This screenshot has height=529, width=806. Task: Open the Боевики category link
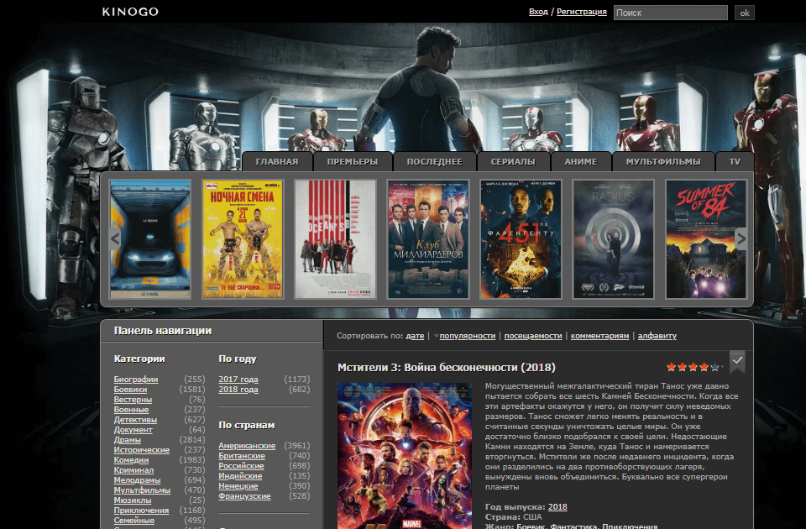click(130, 390)
